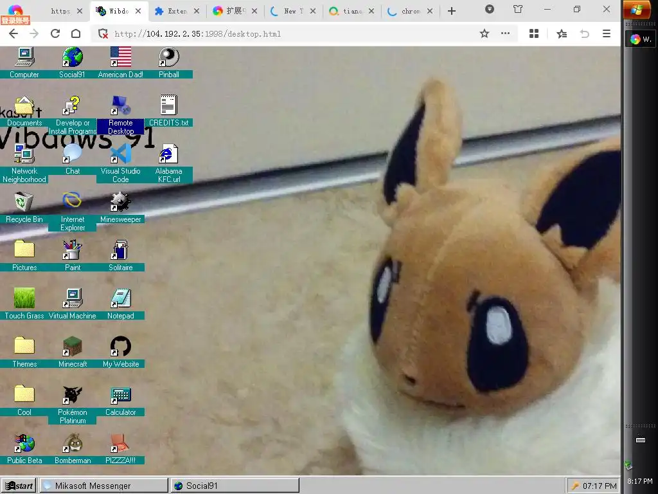Launch Pokémon Platinum shortcut

[x=72, y=405]
